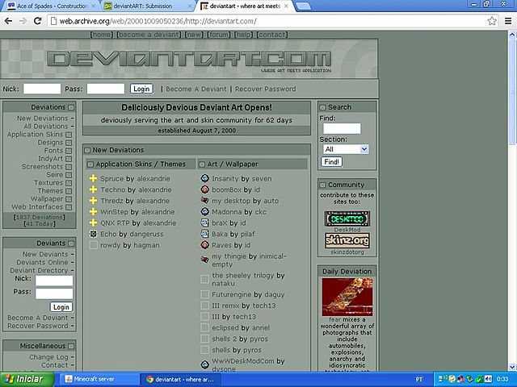Open the [home] navigation link

click(102, 35)
